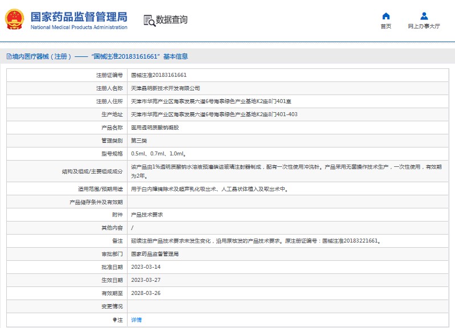Click the expiry date 2028-03-26
This screenshot has width=455, height=328.
pyautogui.click(x=146, y=293)
